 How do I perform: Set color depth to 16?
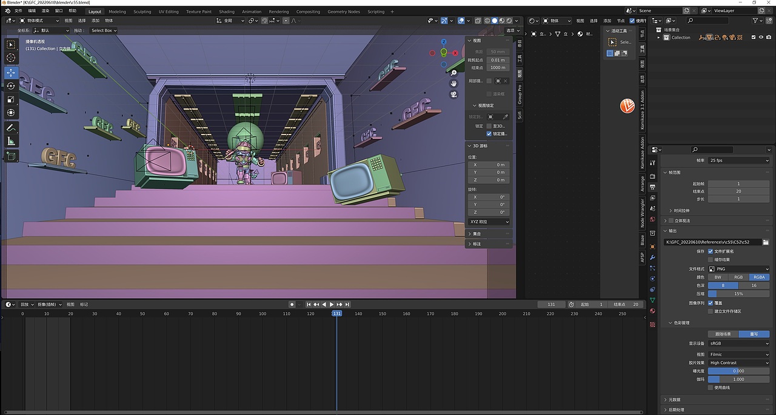[x=754, y=285]
